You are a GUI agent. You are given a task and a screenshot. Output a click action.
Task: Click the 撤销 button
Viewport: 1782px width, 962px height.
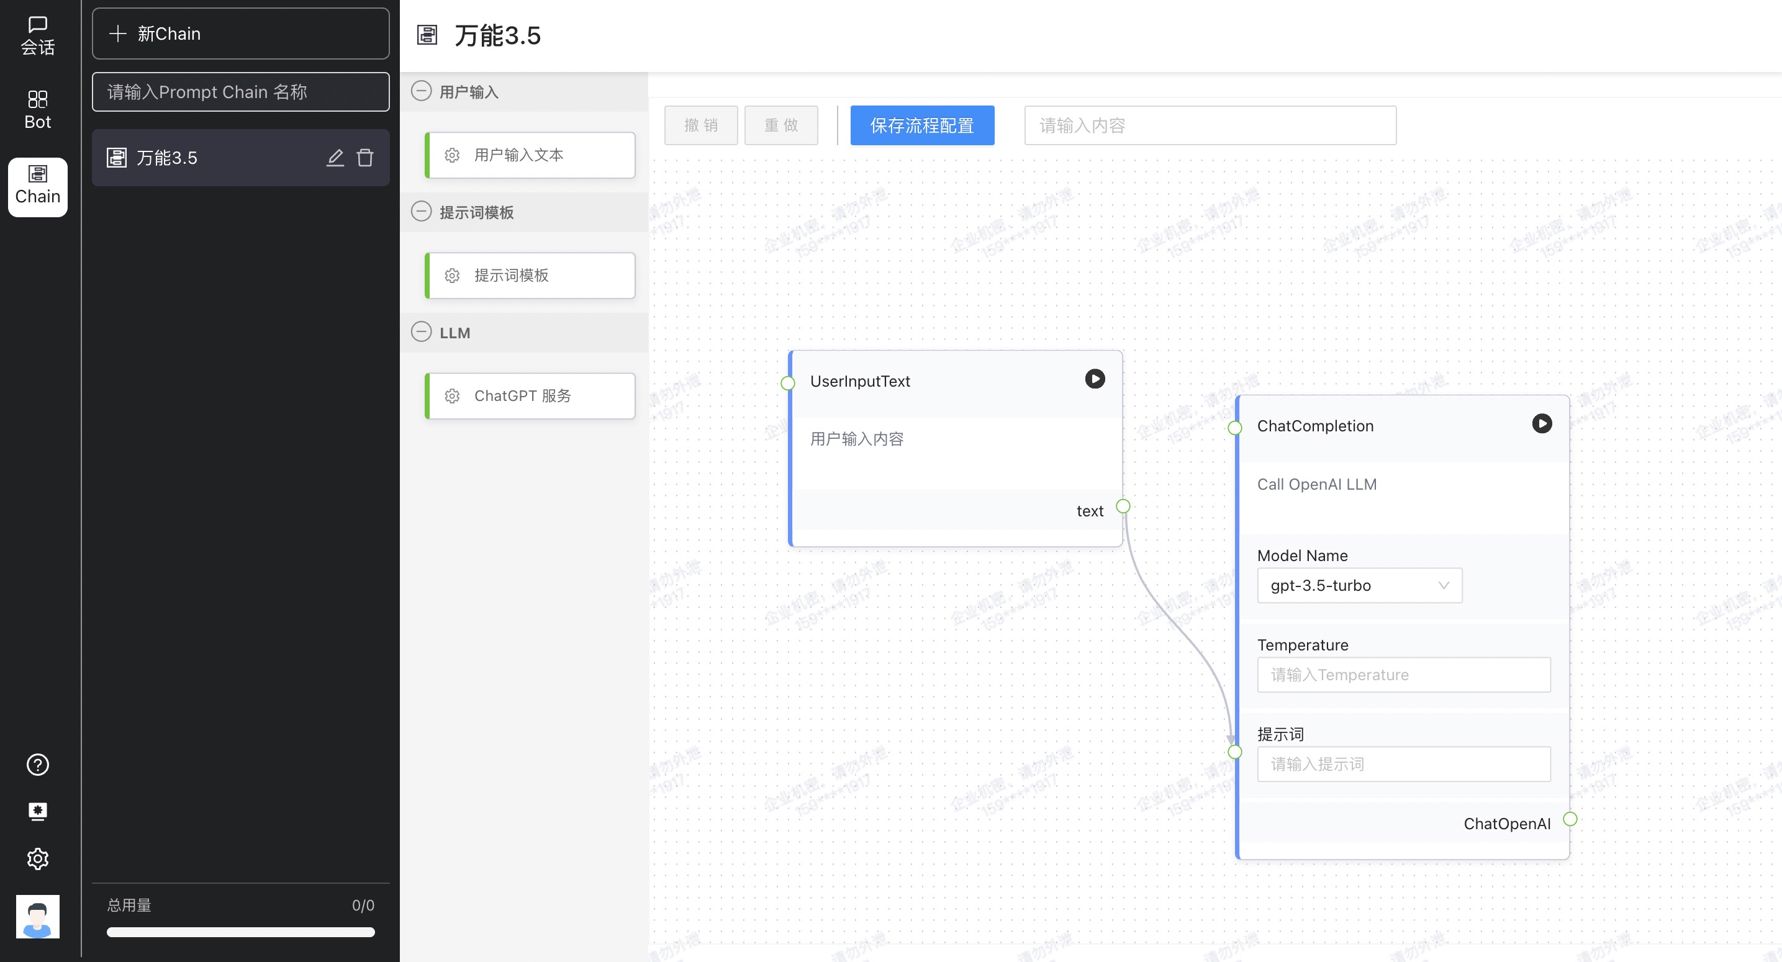tap(701, 125)
